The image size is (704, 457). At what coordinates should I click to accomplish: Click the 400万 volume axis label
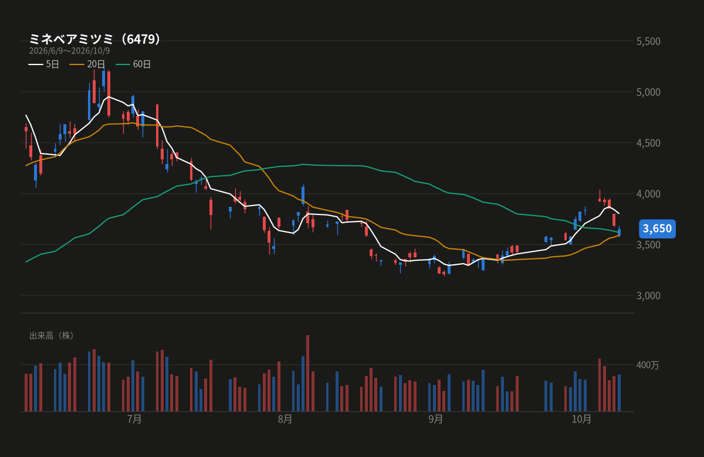click(x=648, y=365)
